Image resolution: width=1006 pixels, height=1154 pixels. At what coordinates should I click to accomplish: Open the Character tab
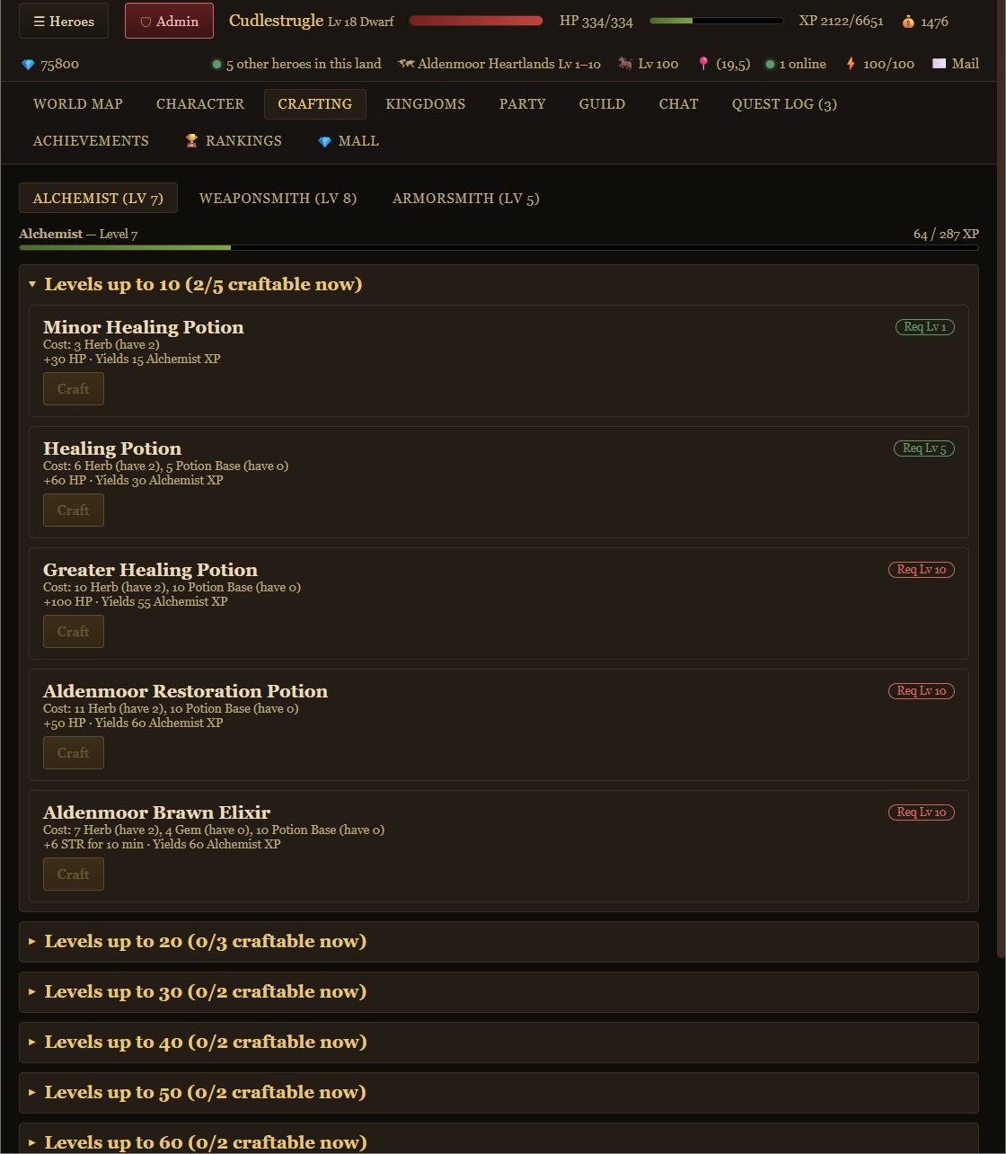(x=200, y=104)
